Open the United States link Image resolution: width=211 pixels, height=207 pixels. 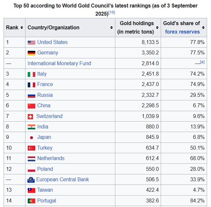(x=52, y=42)
